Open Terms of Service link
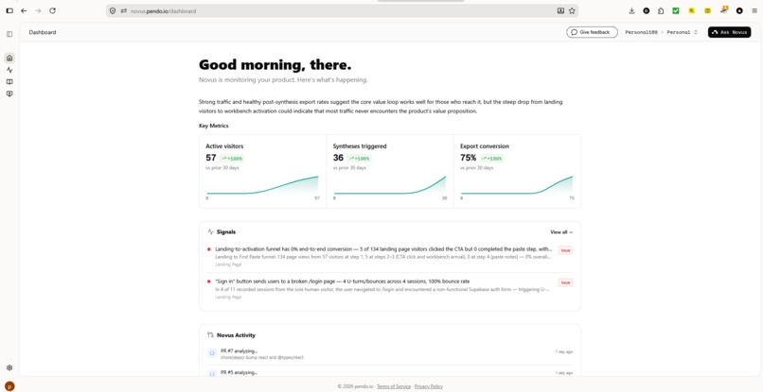This screenshot has width=763, height=392. 394,386
